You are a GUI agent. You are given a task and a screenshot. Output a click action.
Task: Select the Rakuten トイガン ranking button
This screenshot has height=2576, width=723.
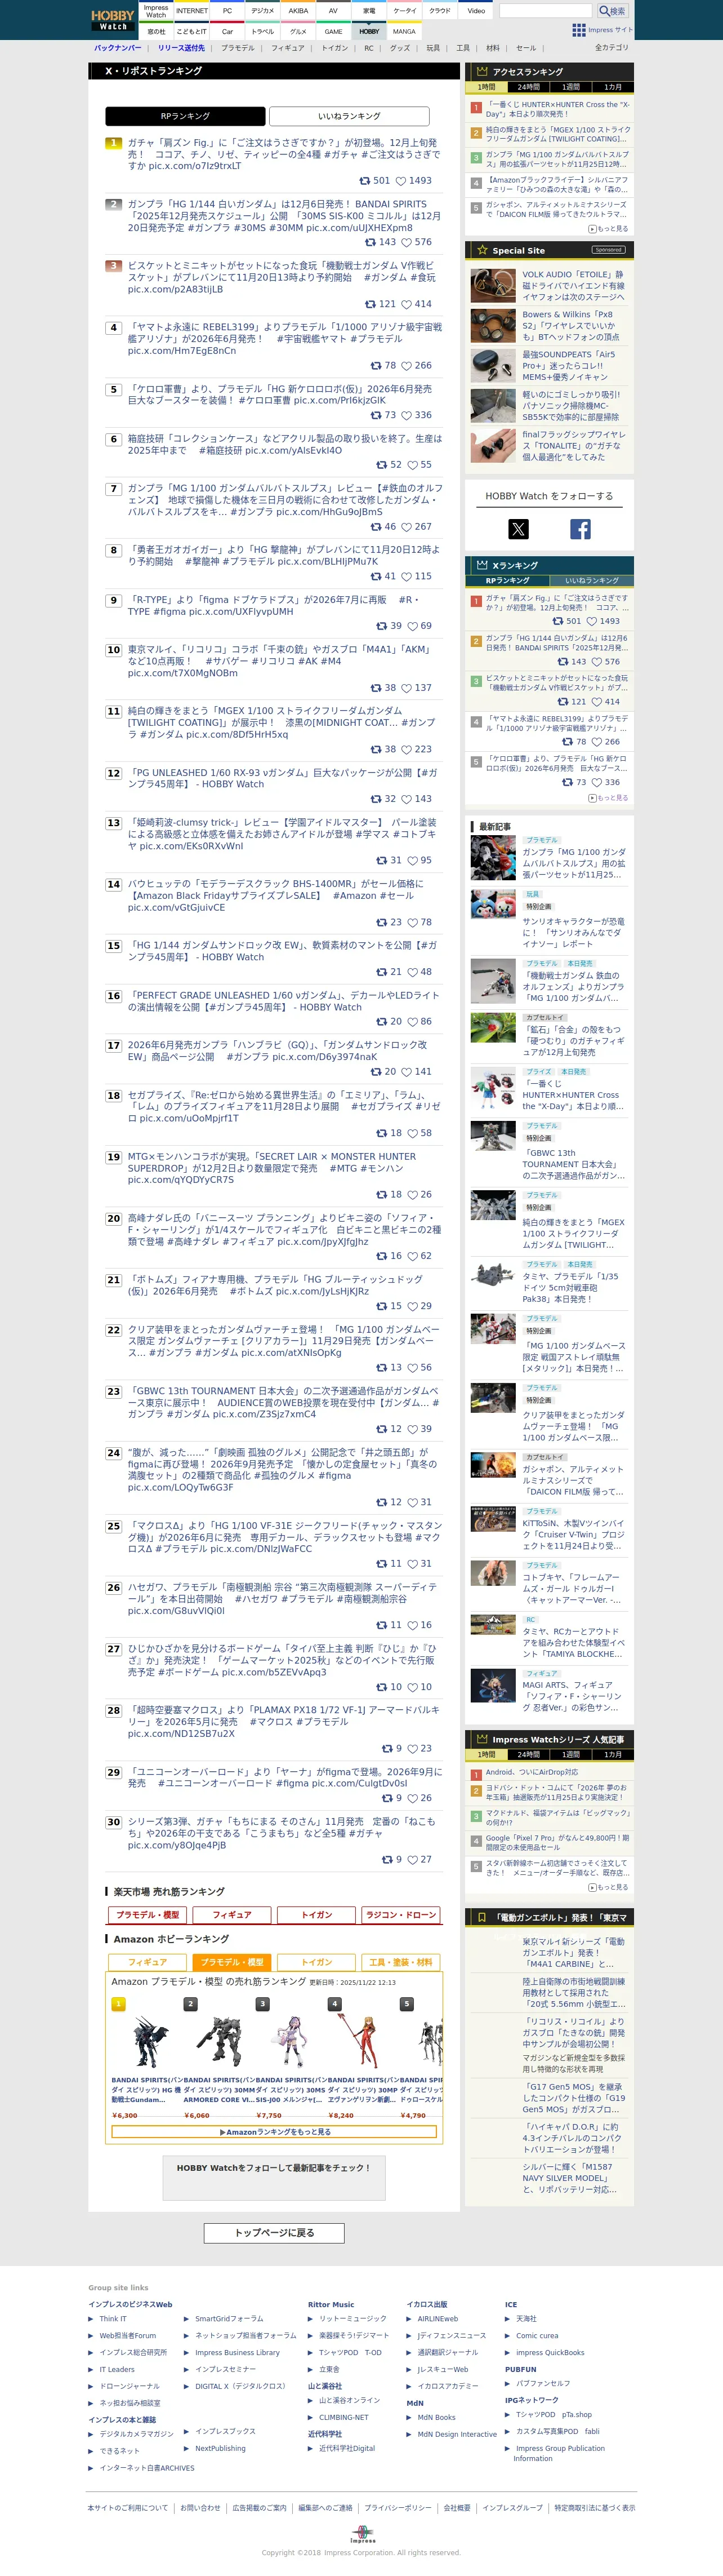[x=316, y=1915]
